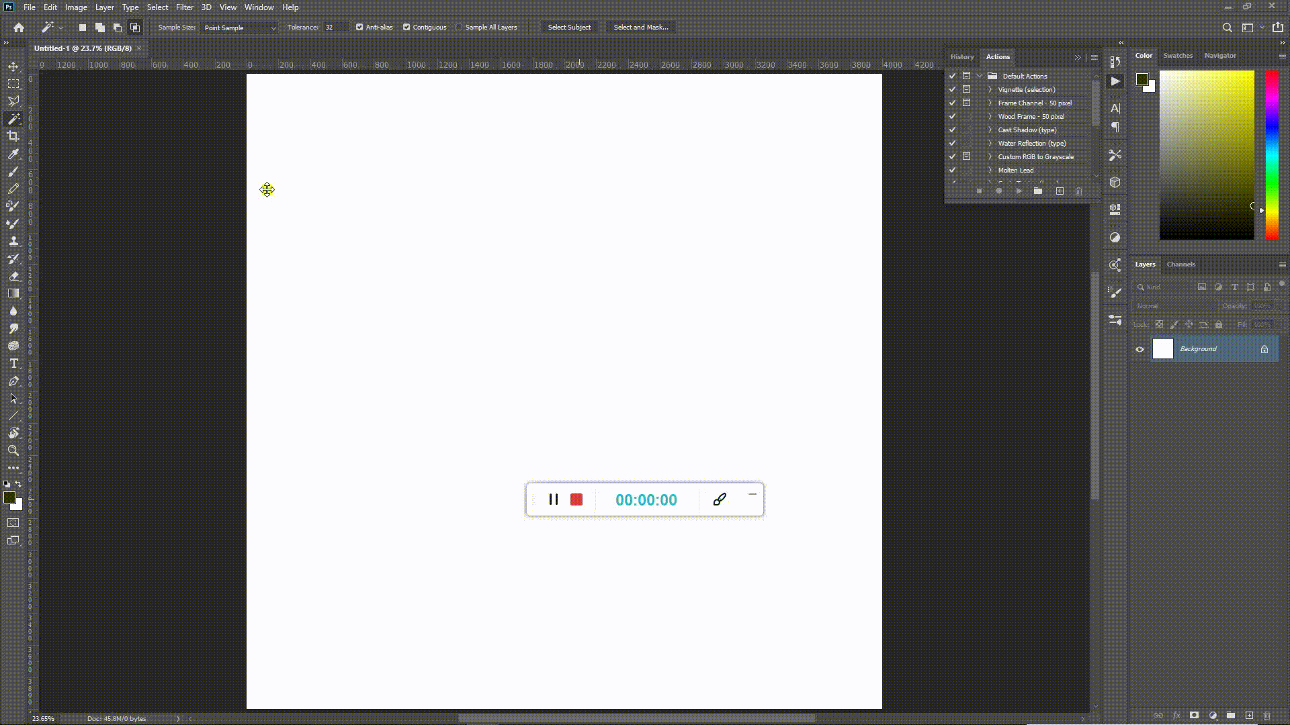Open the Filter menu
1290x725 pixels.
(184, 7)
